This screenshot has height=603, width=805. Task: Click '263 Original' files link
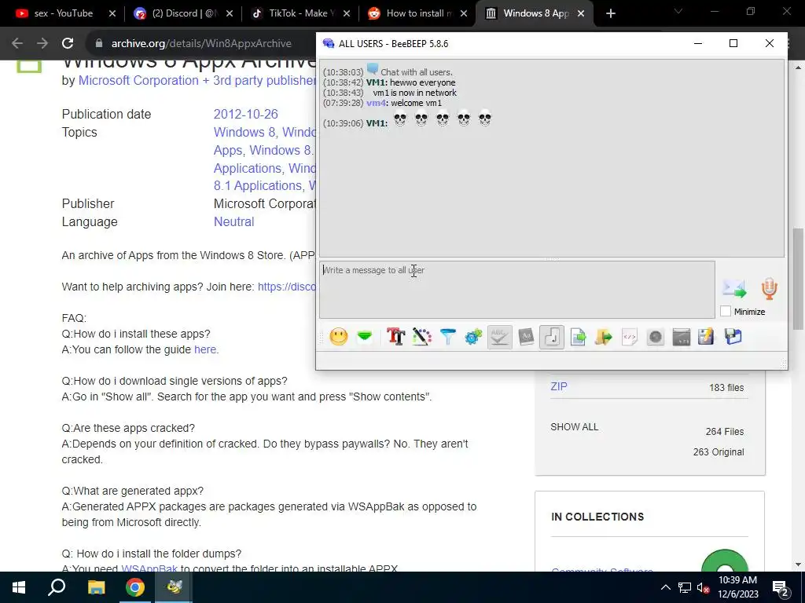click(719, 451)
